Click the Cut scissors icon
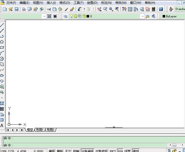This screenshot has height=152, width=185. point(49,9)
